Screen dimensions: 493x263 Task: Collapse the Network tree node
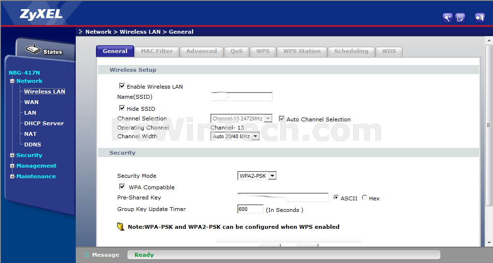tap(12, 81)
